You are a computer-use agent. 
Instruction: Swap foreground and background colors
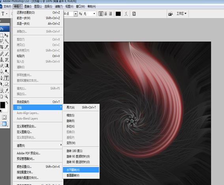(x=7, y=102)
